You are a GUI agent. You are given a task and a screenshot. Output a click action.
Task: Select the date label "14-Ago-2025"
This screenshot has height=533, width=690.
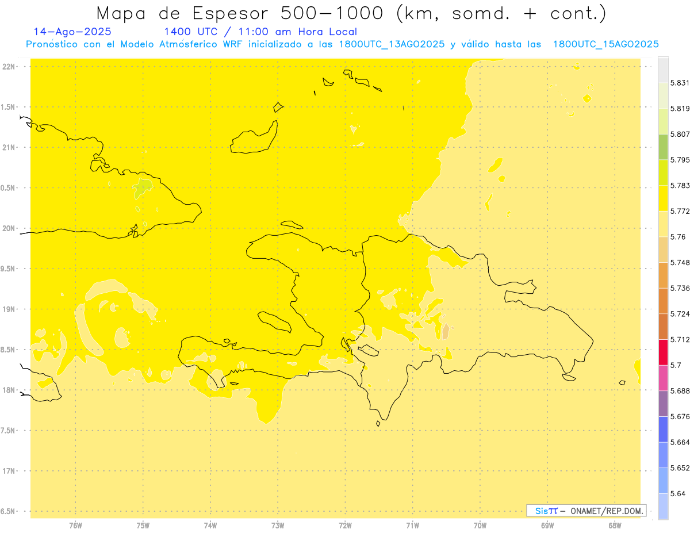click(72, 32)
